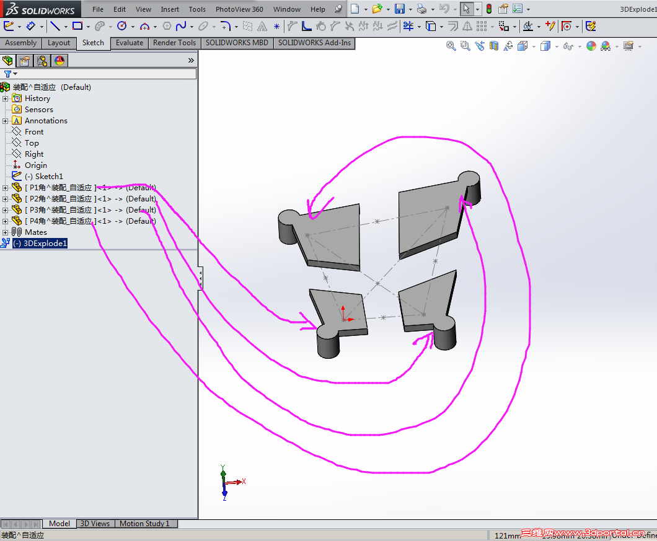Select the Model bottom tab

pos(60,524)
